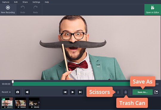Open the Share menu
The height and width of the screenshot is (110, 161).
25,2
